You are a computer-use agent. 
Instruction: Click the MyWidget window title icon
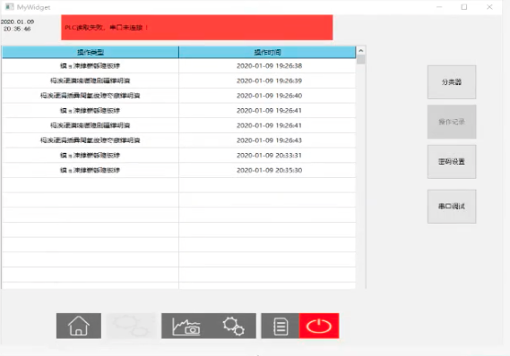10,7
